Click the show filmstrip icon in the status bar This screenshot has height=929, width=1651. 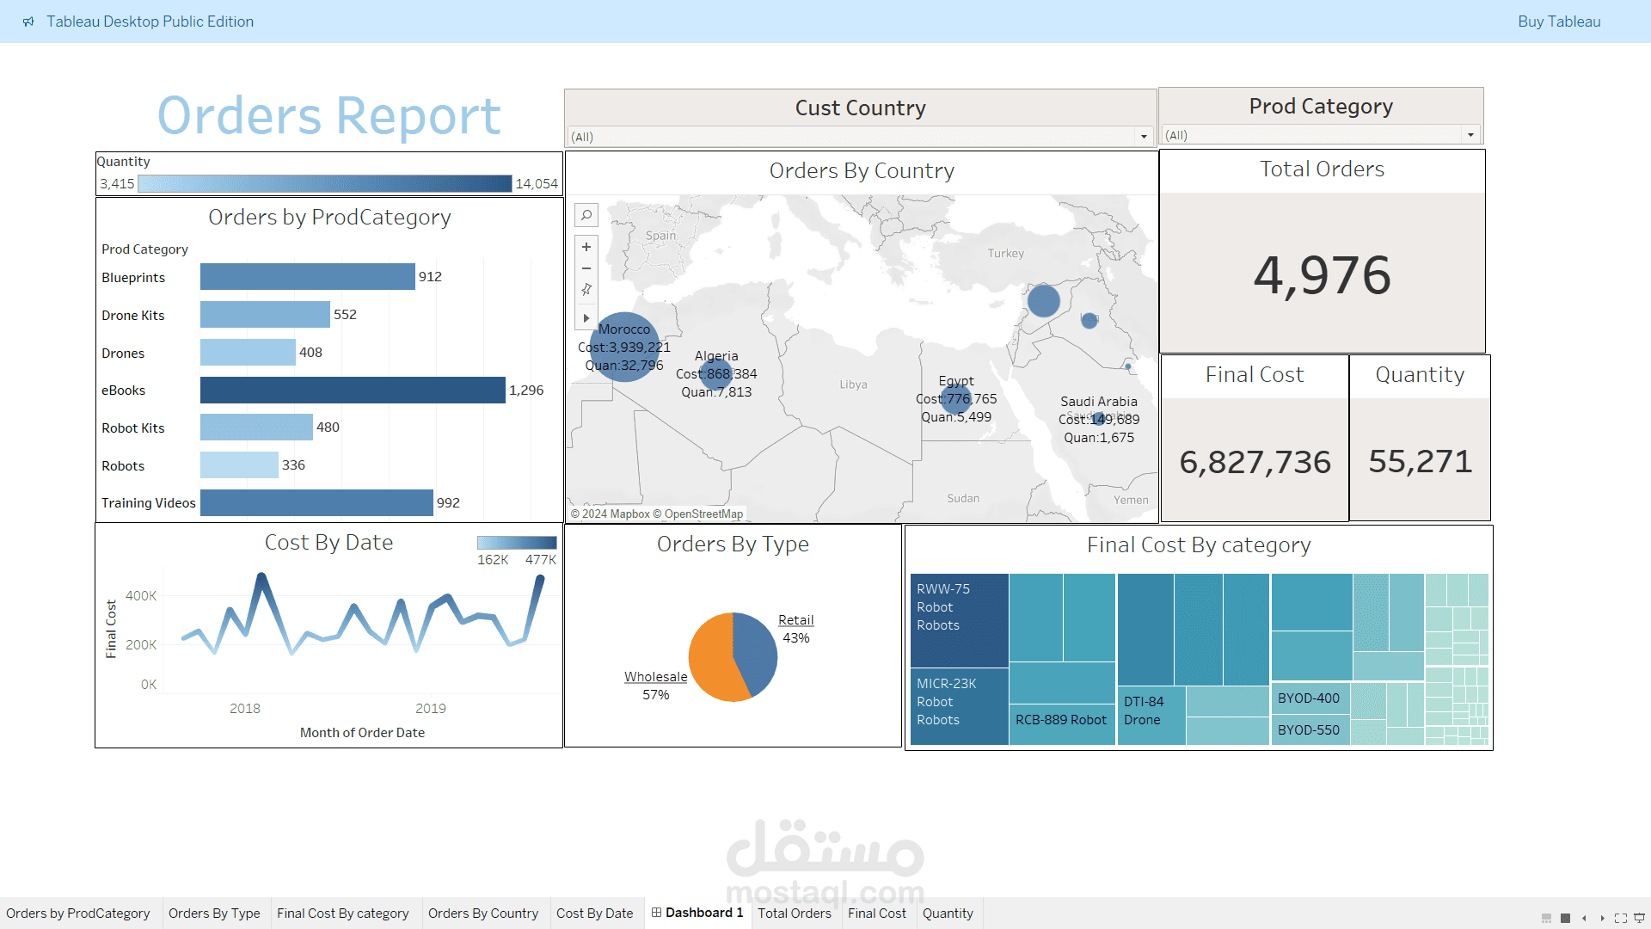(1546, 919)
